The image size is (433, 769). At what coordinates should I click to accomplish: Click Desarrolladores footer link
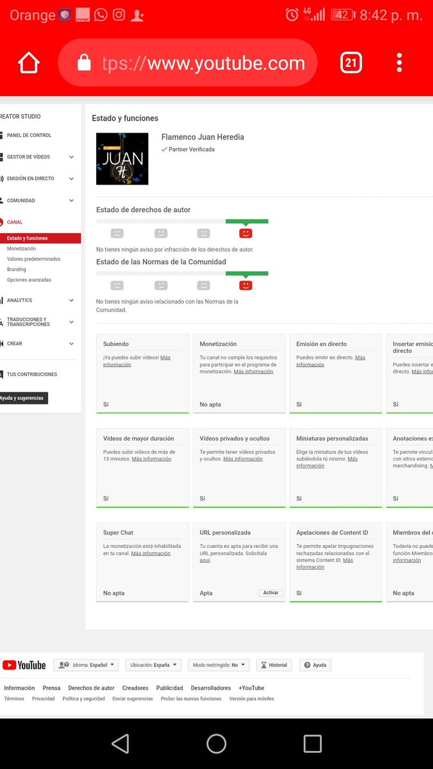pos(210,688)
